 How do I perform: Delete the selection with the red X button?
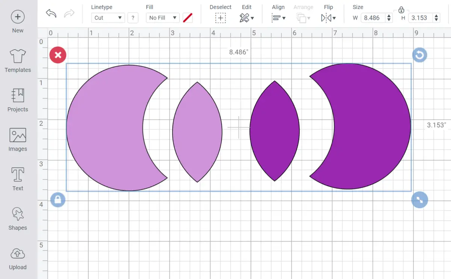pos(58,55)
